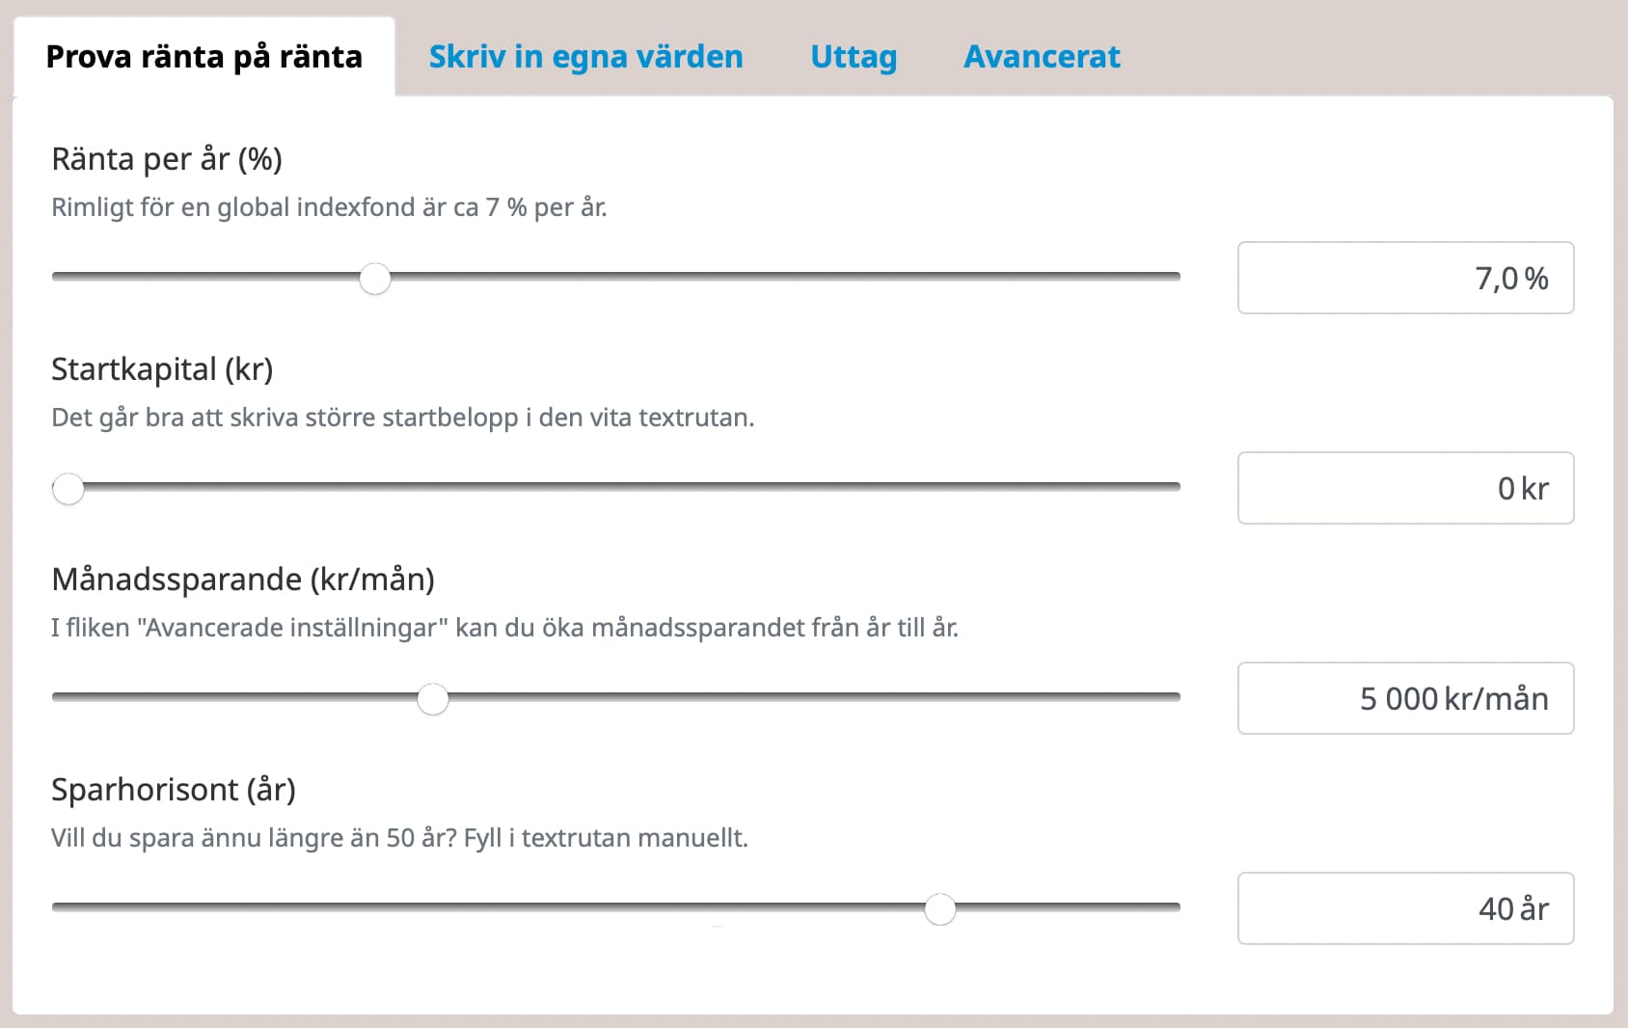The width and height of the screenshot is (1628, 1028).
Task: Click the Startkapital slider handle
Action: pos(68,489)
